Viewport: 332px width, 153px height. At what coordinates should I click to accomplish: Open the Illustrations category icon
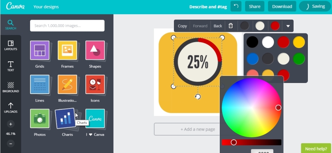(67, 84)
